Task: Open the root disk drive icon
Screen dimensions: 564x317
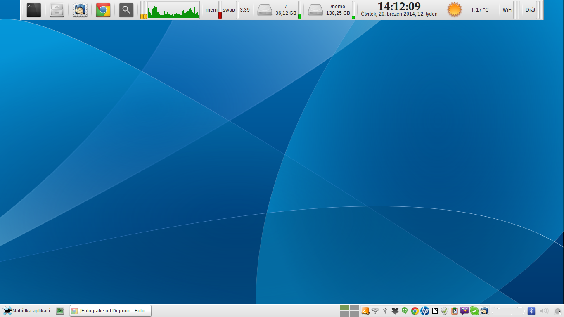Action: pos(265,10)
